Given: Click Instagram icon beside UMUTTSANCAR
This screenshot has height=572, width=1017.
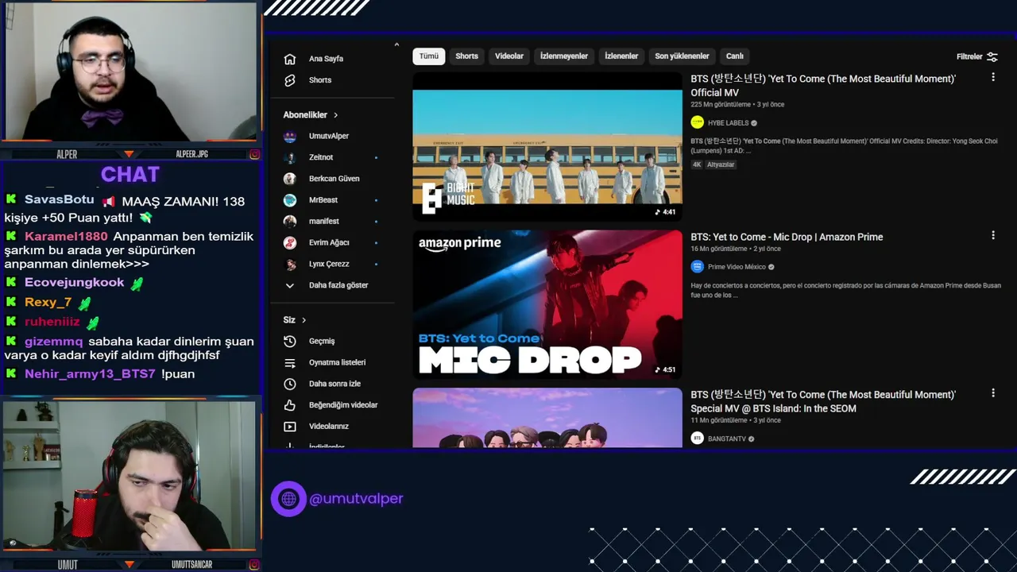Looking at the screenshot, I should coord(254,565).
